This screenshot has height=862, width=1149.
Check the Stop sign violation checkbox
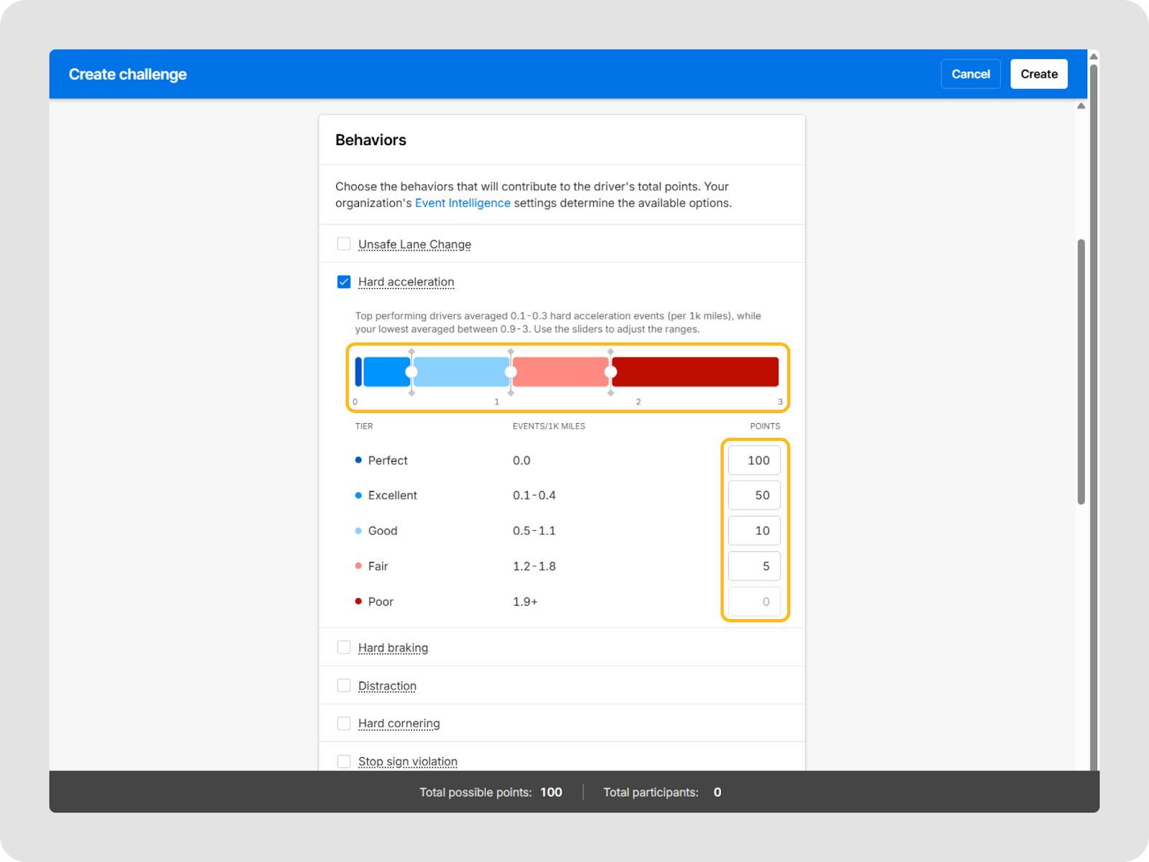(344, 761)
